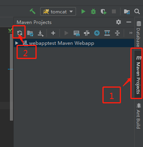143x147 pixels.
Task: Click the Stop process square button
Action: click(x=114, y=11)
